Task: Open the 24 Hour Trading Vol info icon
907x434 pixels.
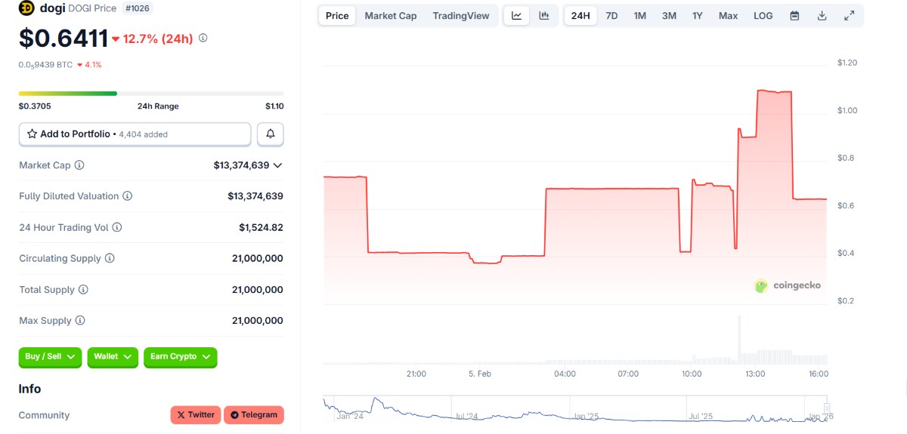Action: point(117,227)
